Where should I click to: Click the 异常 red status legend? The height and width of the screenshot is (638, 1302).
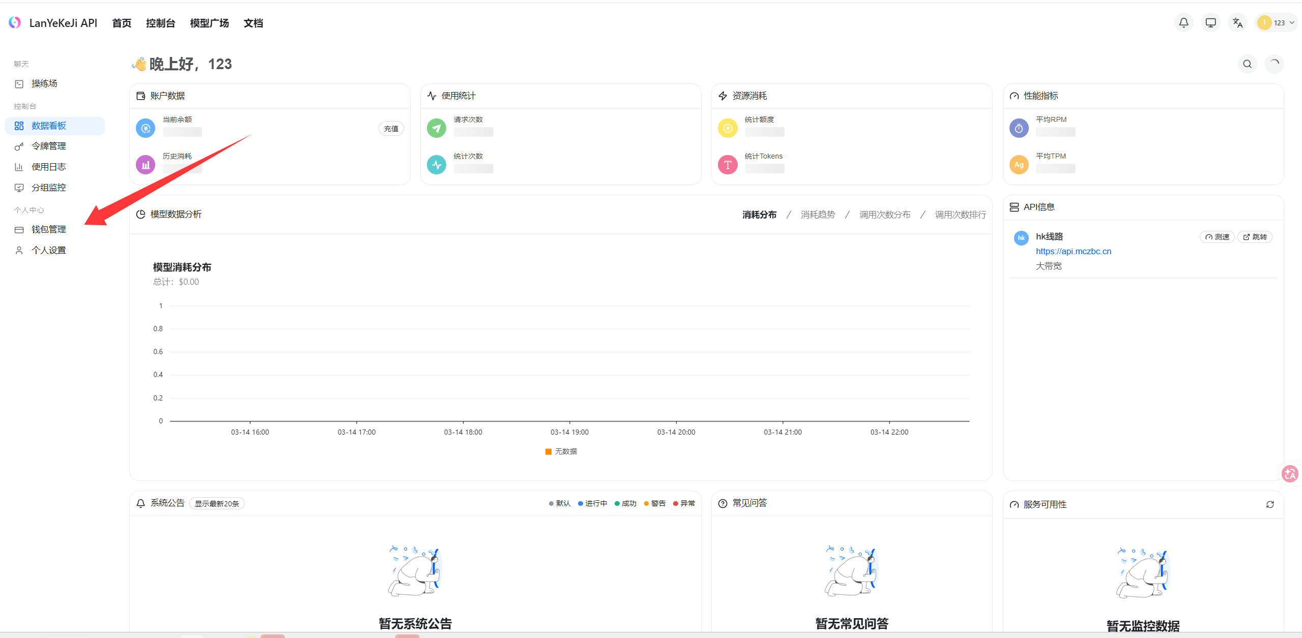[x=684, y=504]
